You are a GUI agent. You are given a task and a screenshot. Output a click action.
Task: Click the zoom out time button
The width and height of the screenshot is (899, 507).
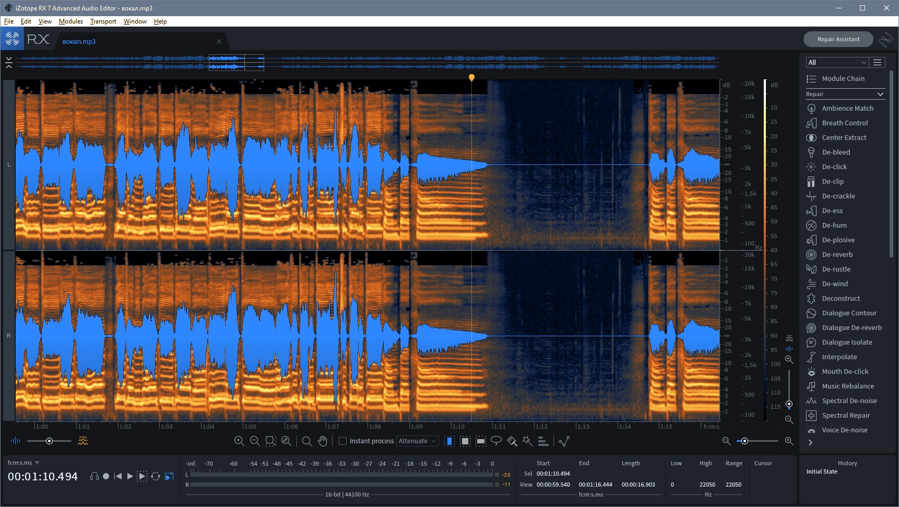click(x=255, y=441)
